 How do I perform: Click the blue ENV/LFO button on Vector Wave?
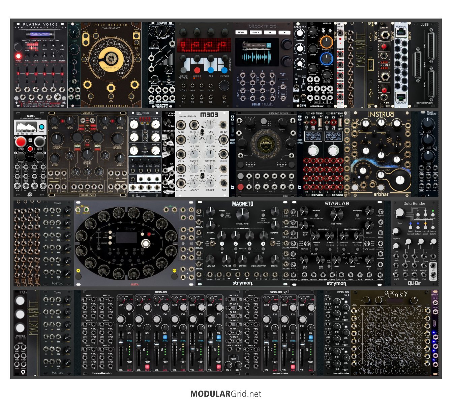(x=224, y=70)
